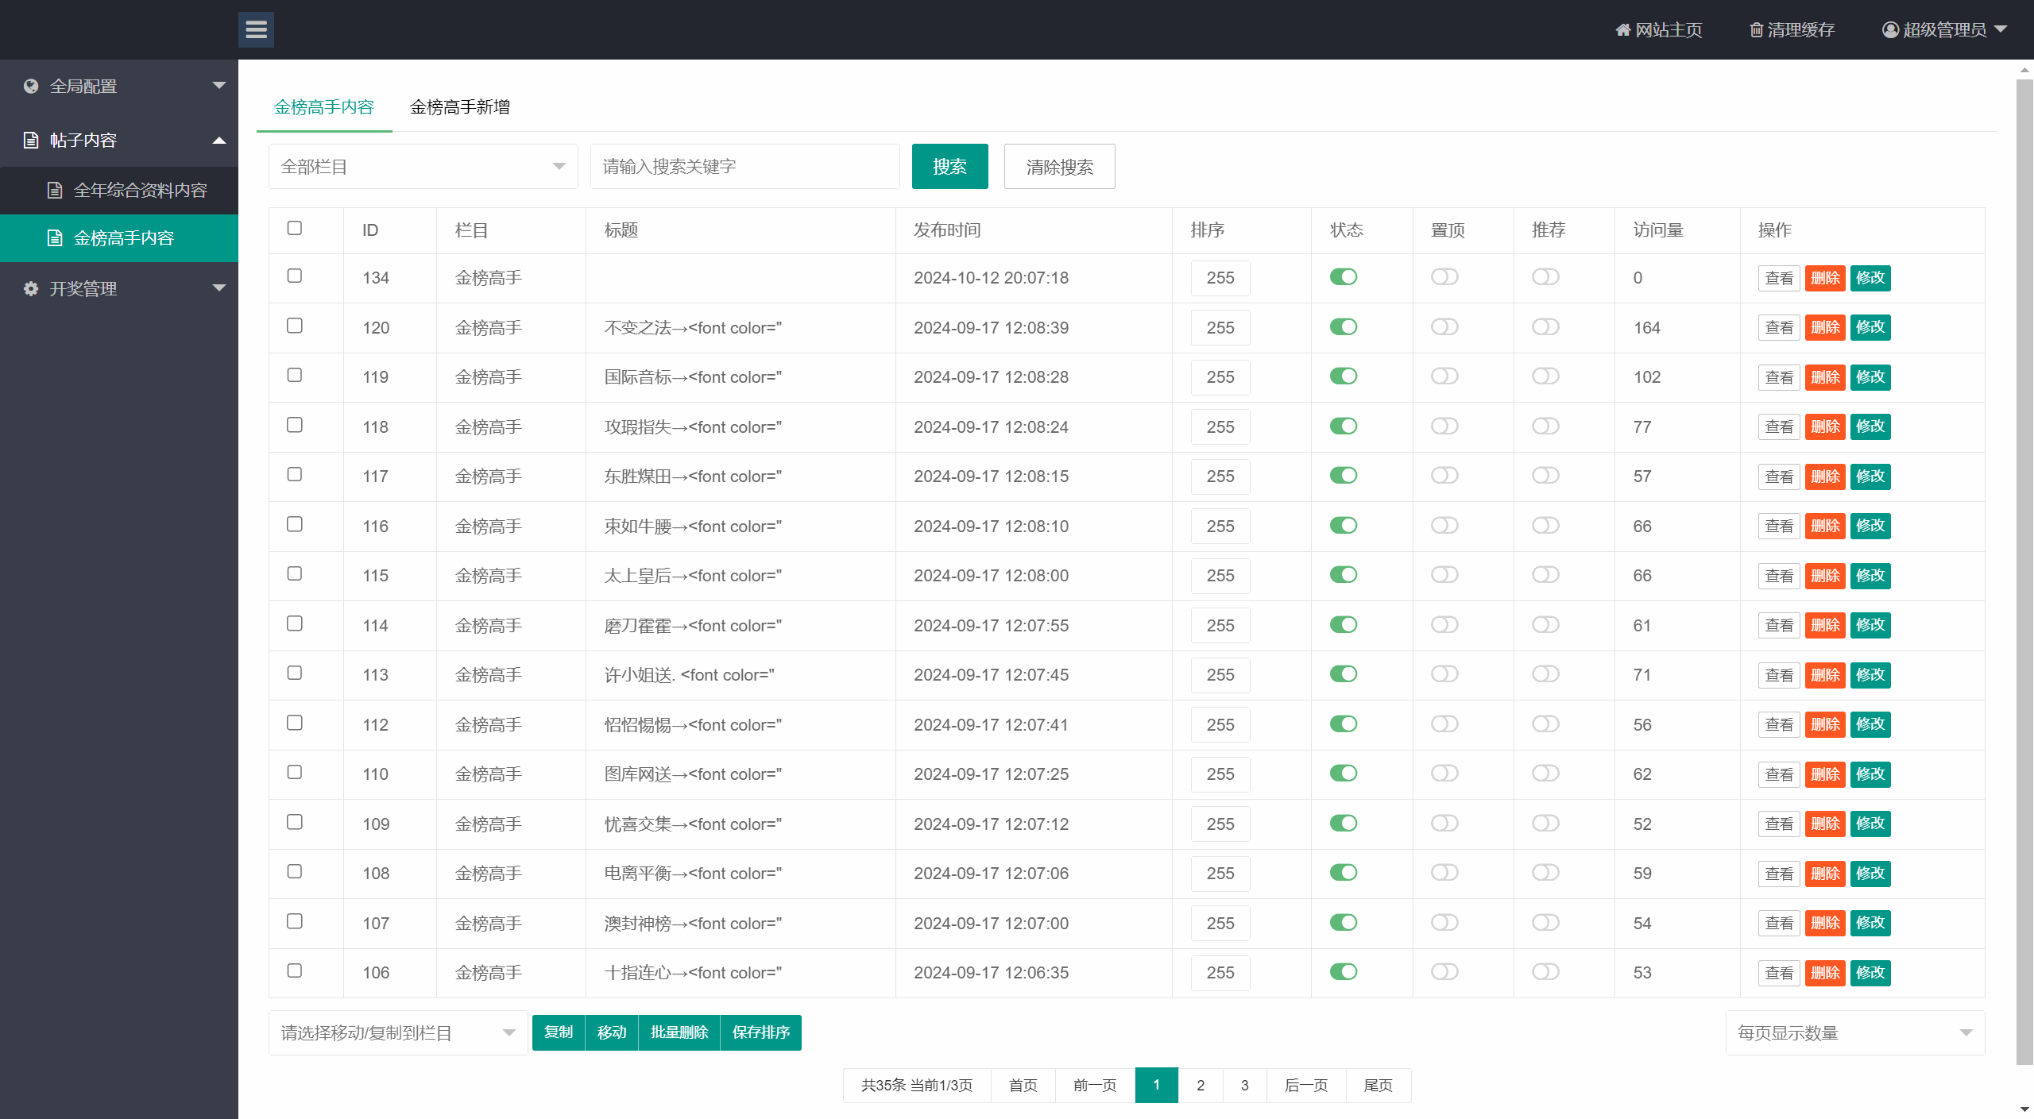The image size is (2034, 1119).
Task: Click the home icon for 网站主页
Action: click(x=1622, y=30)
